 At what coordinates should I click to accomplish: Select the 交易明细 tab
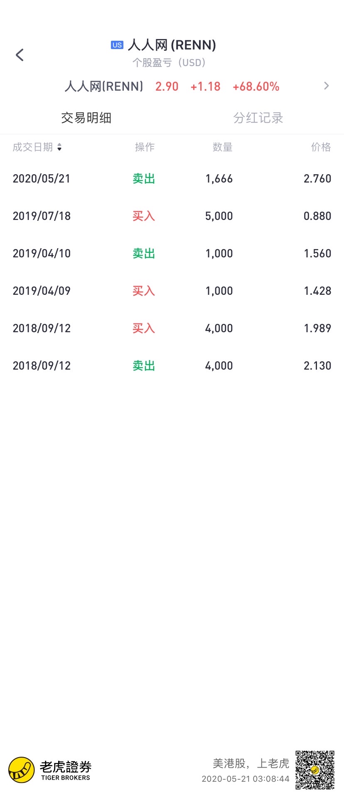[x=86, y=118]
